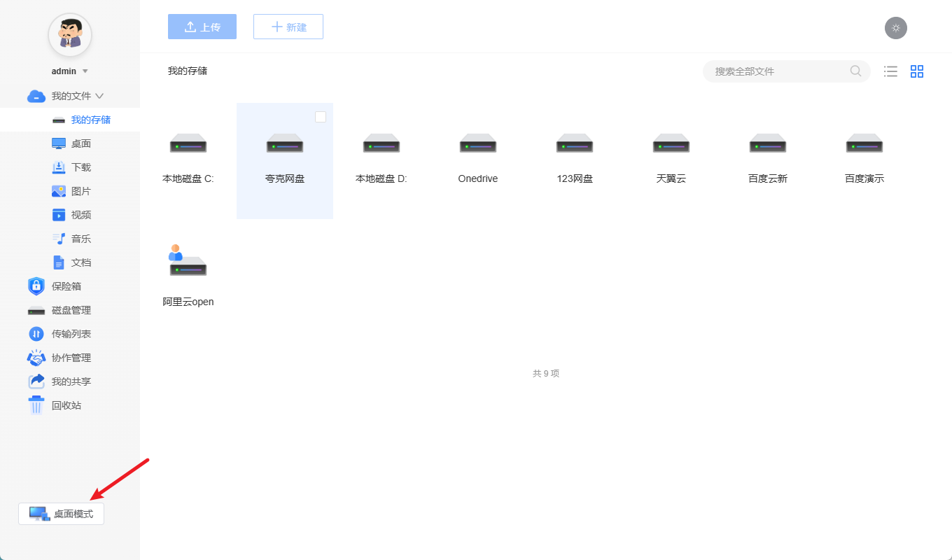Focus the 搜索全部文件 search field

tap(777, 71)
